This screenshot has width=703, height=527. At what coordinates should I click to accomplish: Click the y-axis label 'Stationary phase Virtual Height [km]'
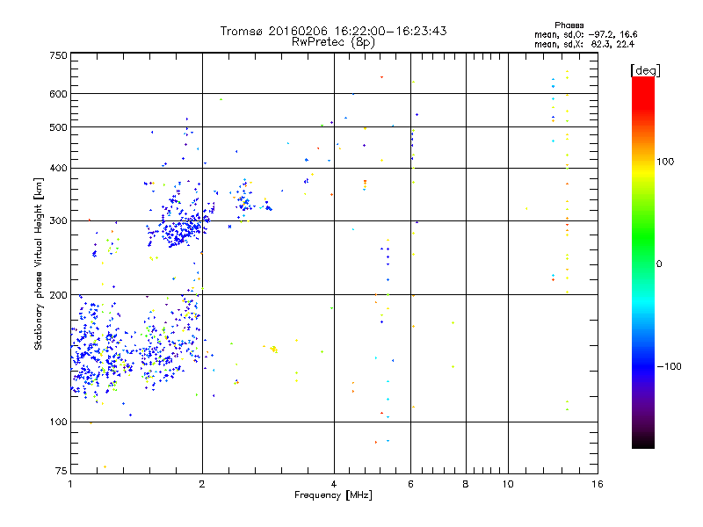[x=38, y=263]
